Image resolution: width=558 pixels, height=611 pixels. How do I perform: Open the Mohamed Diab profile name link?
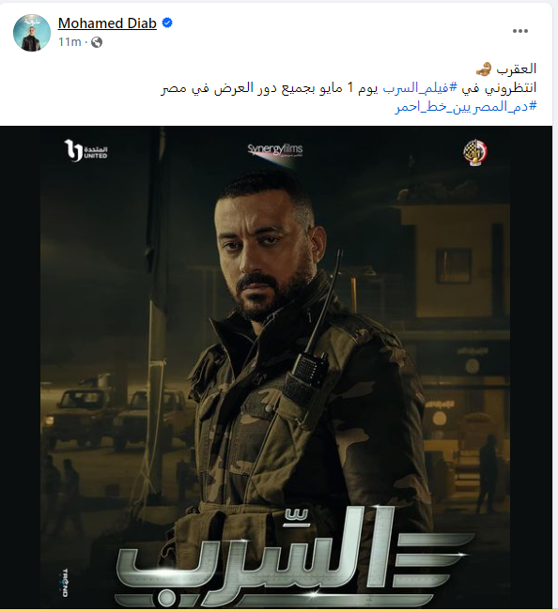(x=107, y=23)
